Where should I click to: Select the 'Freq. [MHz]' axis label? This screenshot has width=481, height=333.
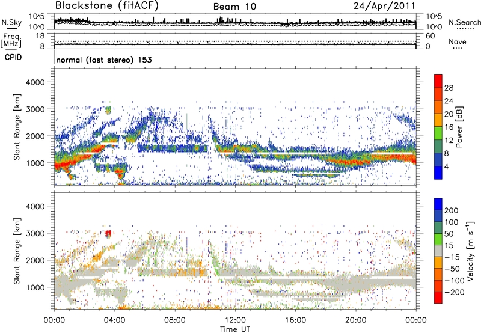click(11, 41)
